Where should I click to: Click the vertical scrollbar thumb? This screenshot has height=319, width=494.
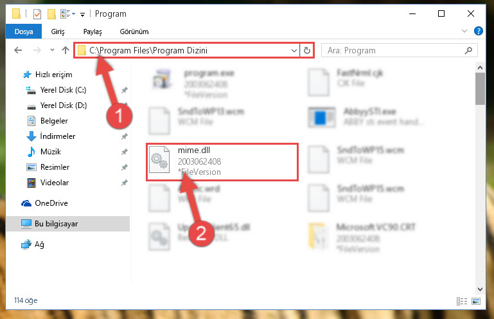coord(480,89)
